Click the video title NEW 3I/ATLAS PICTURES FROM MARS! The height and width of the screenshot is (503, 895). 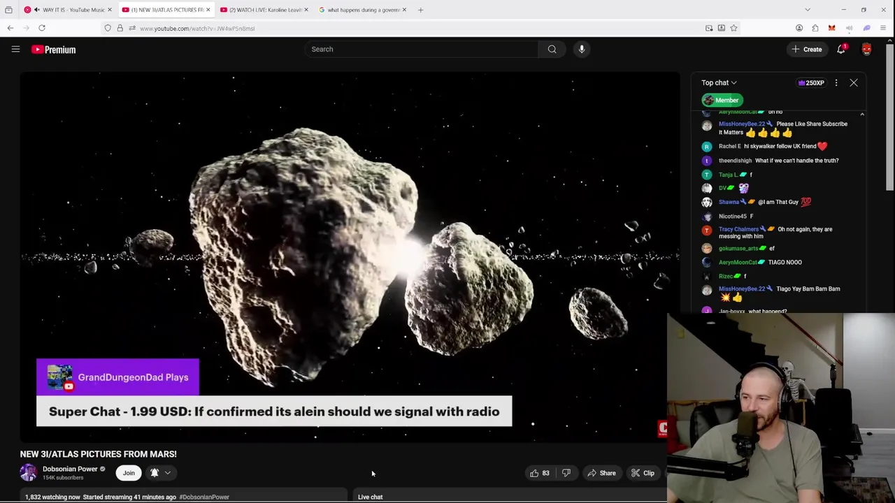coord(98,454)
